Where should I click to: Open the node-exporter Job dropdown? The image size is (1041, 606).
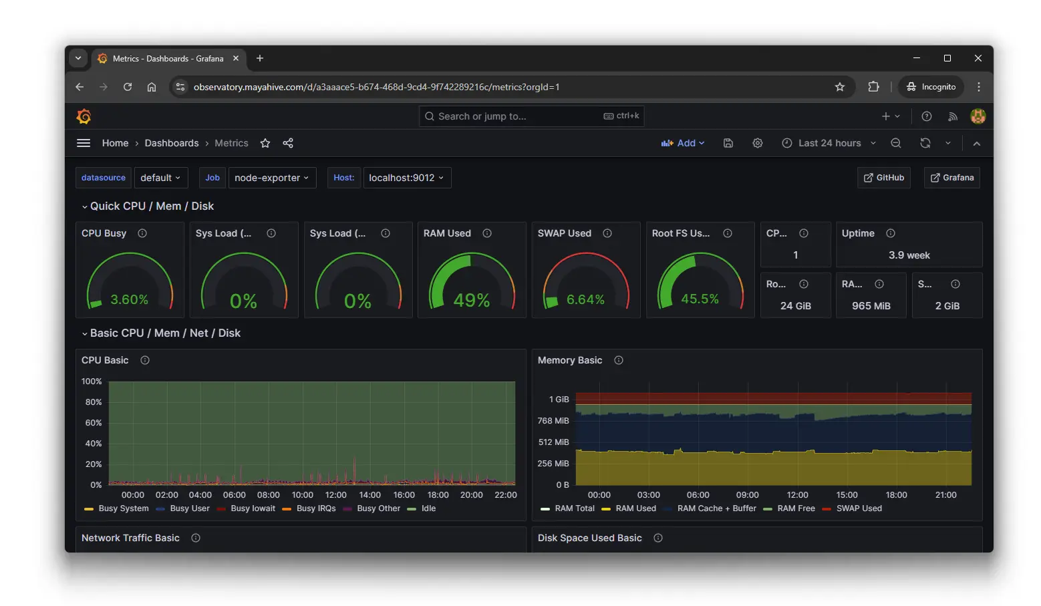click(x=271, y=178)
